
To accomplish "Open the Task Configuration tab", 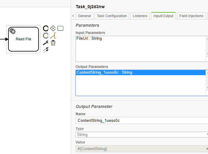I will point(112,16).
